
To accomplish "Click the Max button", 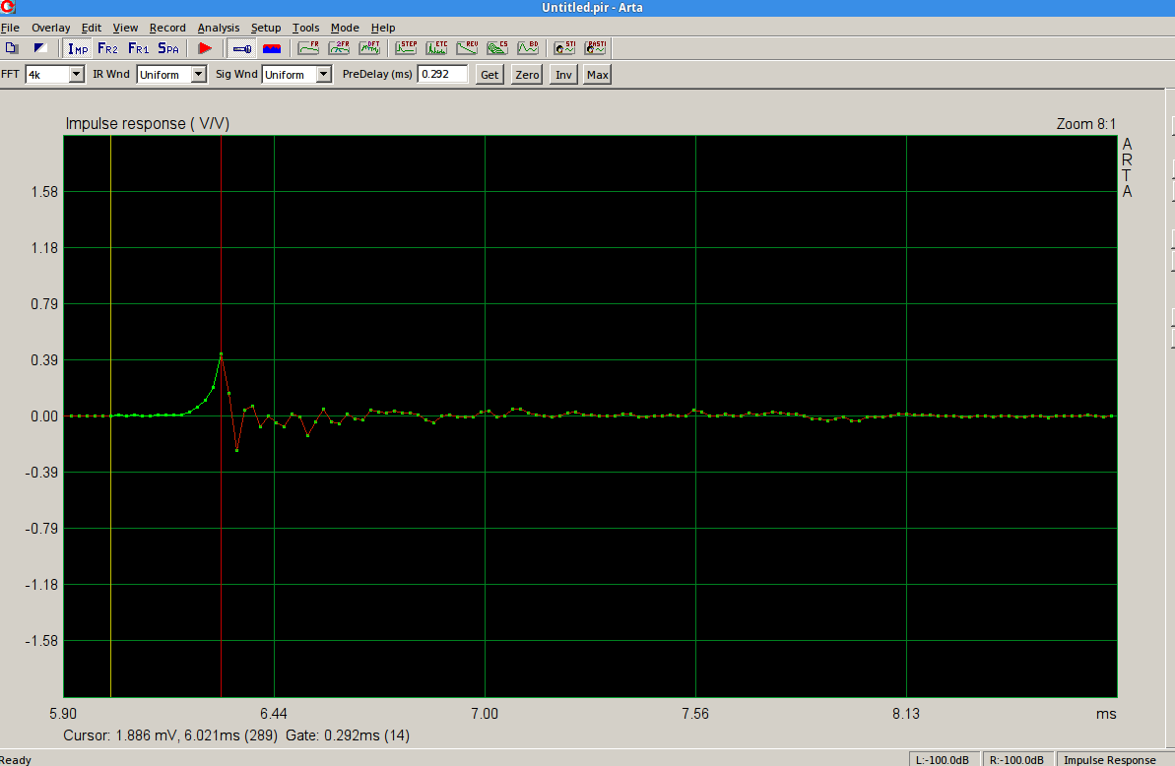I will pyautogui.click(x=597, y=74).
